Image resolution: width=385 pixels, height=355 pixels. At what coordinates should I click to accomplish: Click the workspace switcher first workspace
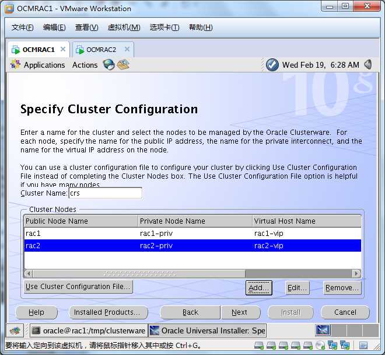click(x=323, y=330)
